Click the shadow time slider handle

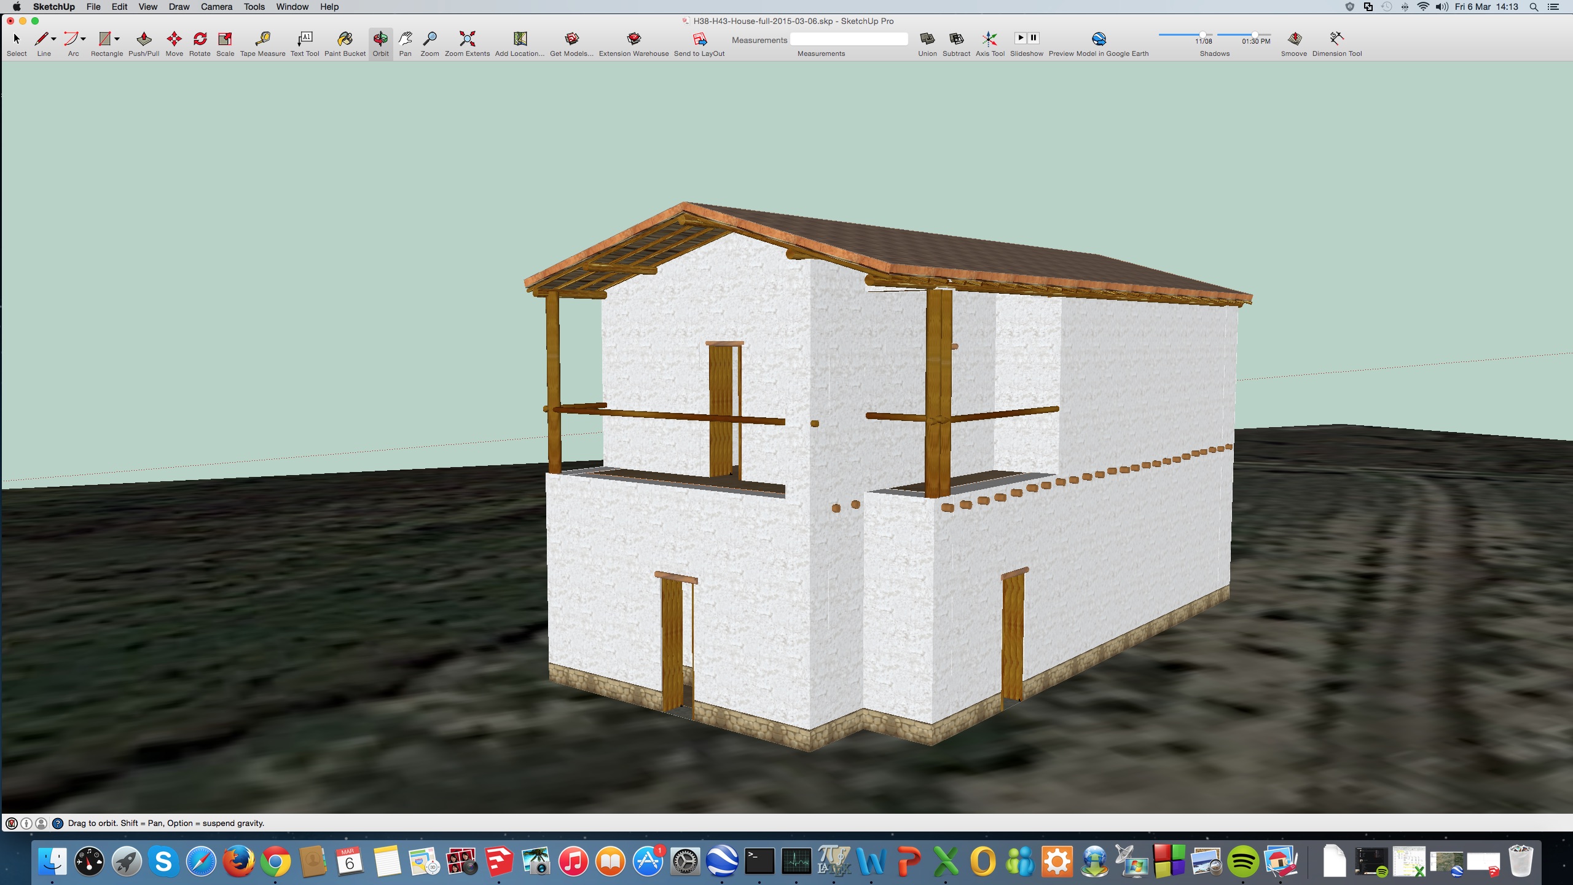pyautogui.click(x=1254, y=35)
